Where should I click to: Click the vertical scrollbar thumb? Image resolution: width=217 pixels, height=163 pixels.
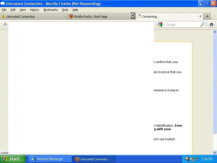(215, 84)
